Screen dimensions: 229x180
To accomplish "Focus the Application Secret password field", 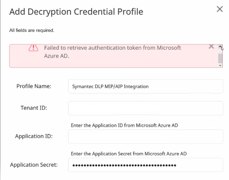I will (x=146, y=165).
